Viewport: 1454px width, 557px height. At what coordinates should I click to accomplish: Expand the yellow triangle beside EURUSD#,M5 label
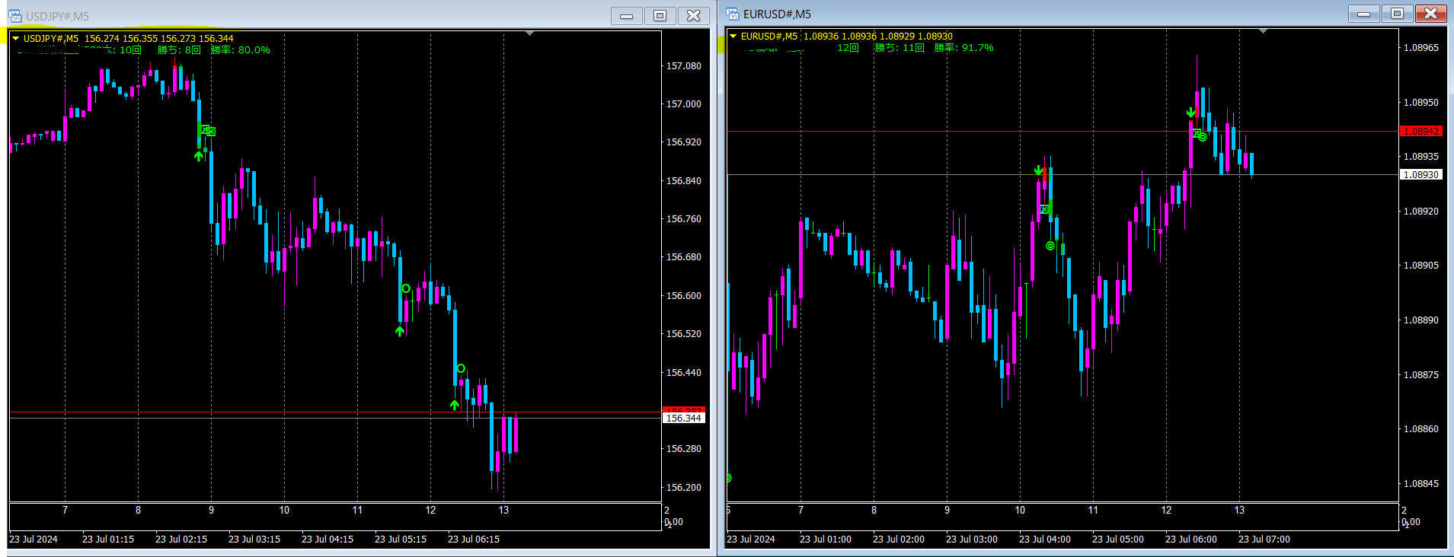click(733, 36)
